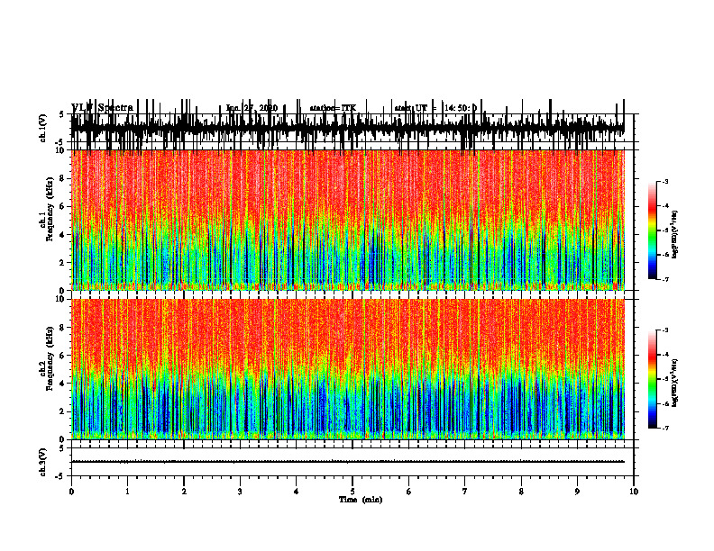This screenshot has height=551, width=714.
Task: Click the ch.1 voltage waveform trace
Action: click(347, 126)
